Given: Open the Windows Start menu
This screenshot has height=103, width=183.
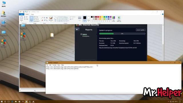Looking at the screenshot, I should 2,102.
